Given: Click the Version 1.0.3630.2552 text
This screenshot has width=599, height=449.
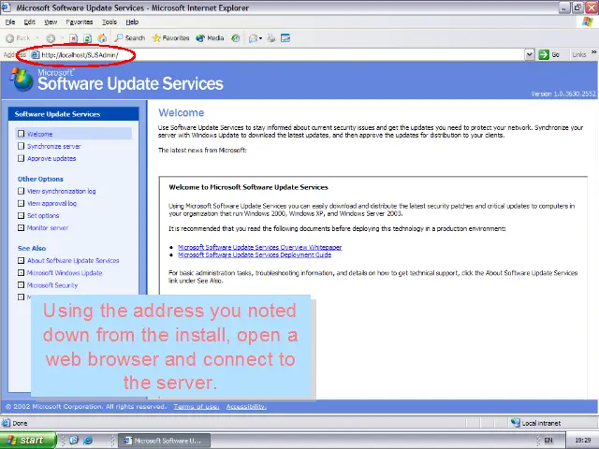Looking at the screenshot, I should pos(563,94).
